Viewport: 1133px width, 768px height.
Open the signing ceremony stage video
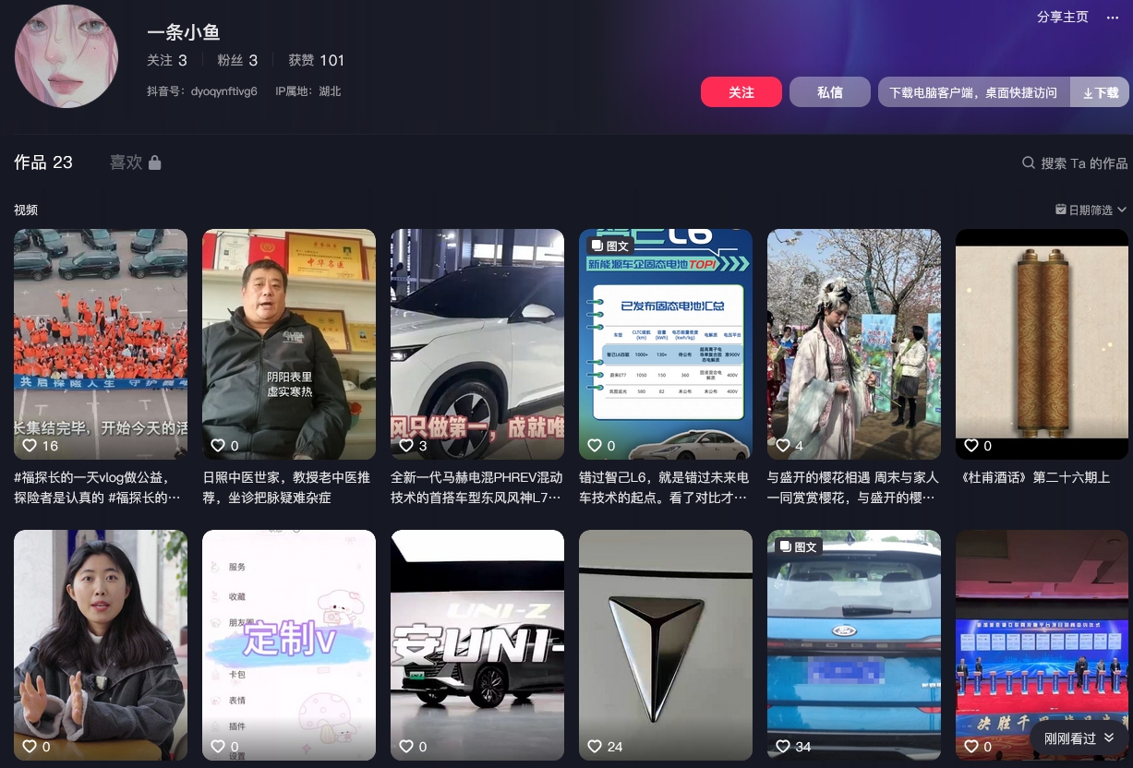pos(1042,645)
